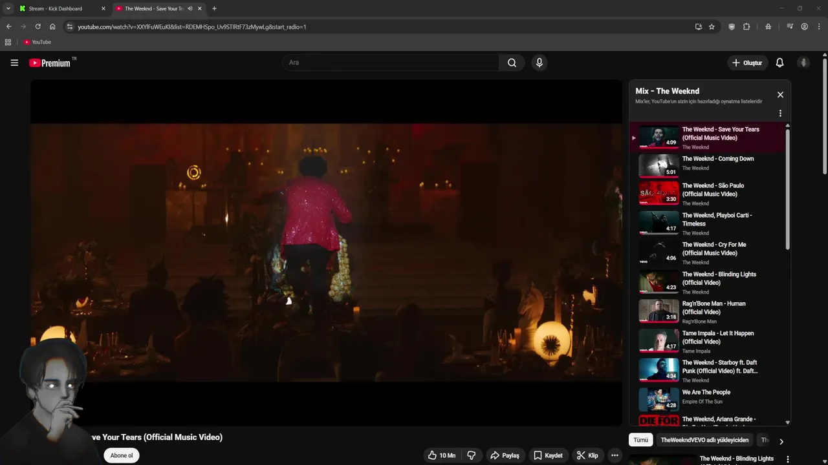Open notifications bell
The width and height of the screenshot is (828, 465).
[x=779, y=63]
